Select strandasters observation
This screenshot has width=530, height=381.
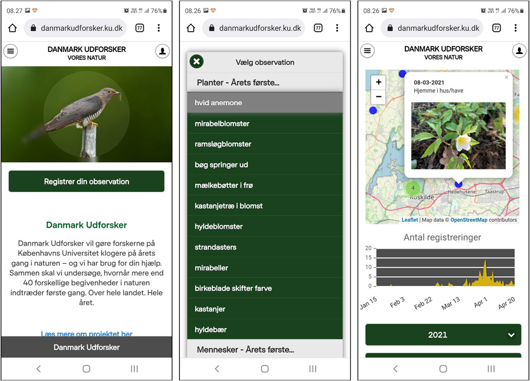coord(265,247)
